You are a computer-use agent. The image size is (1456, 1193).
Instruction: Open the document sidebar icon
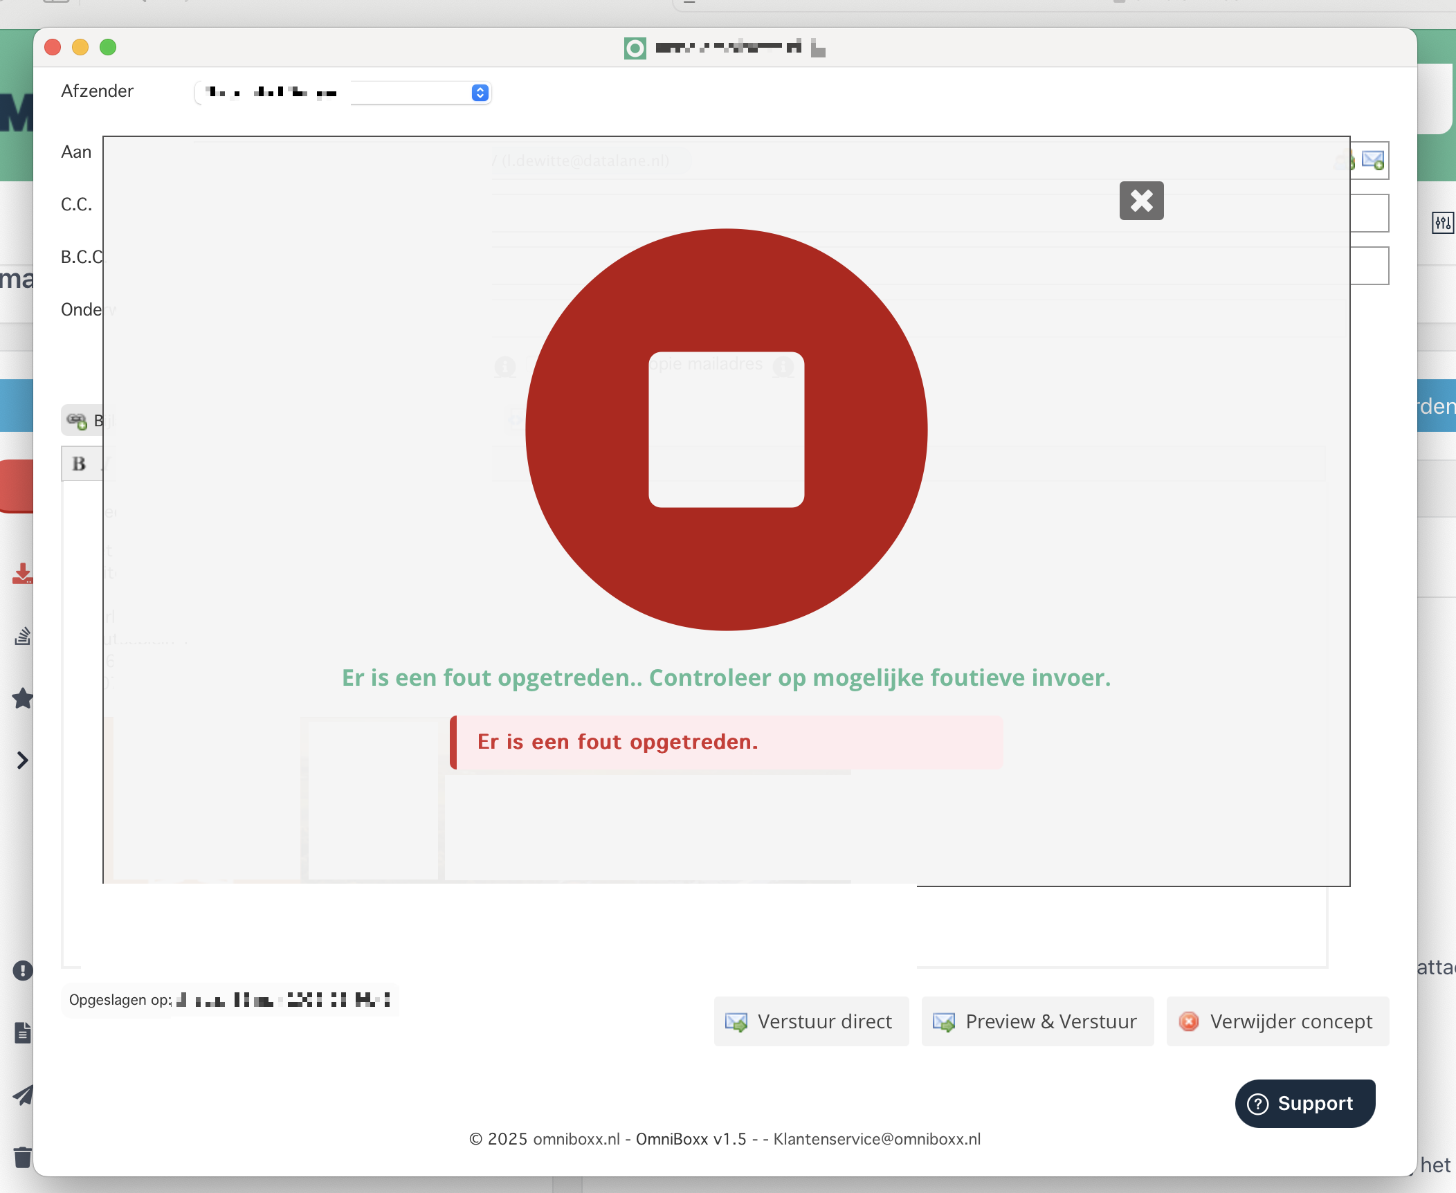click(22, 1033)
